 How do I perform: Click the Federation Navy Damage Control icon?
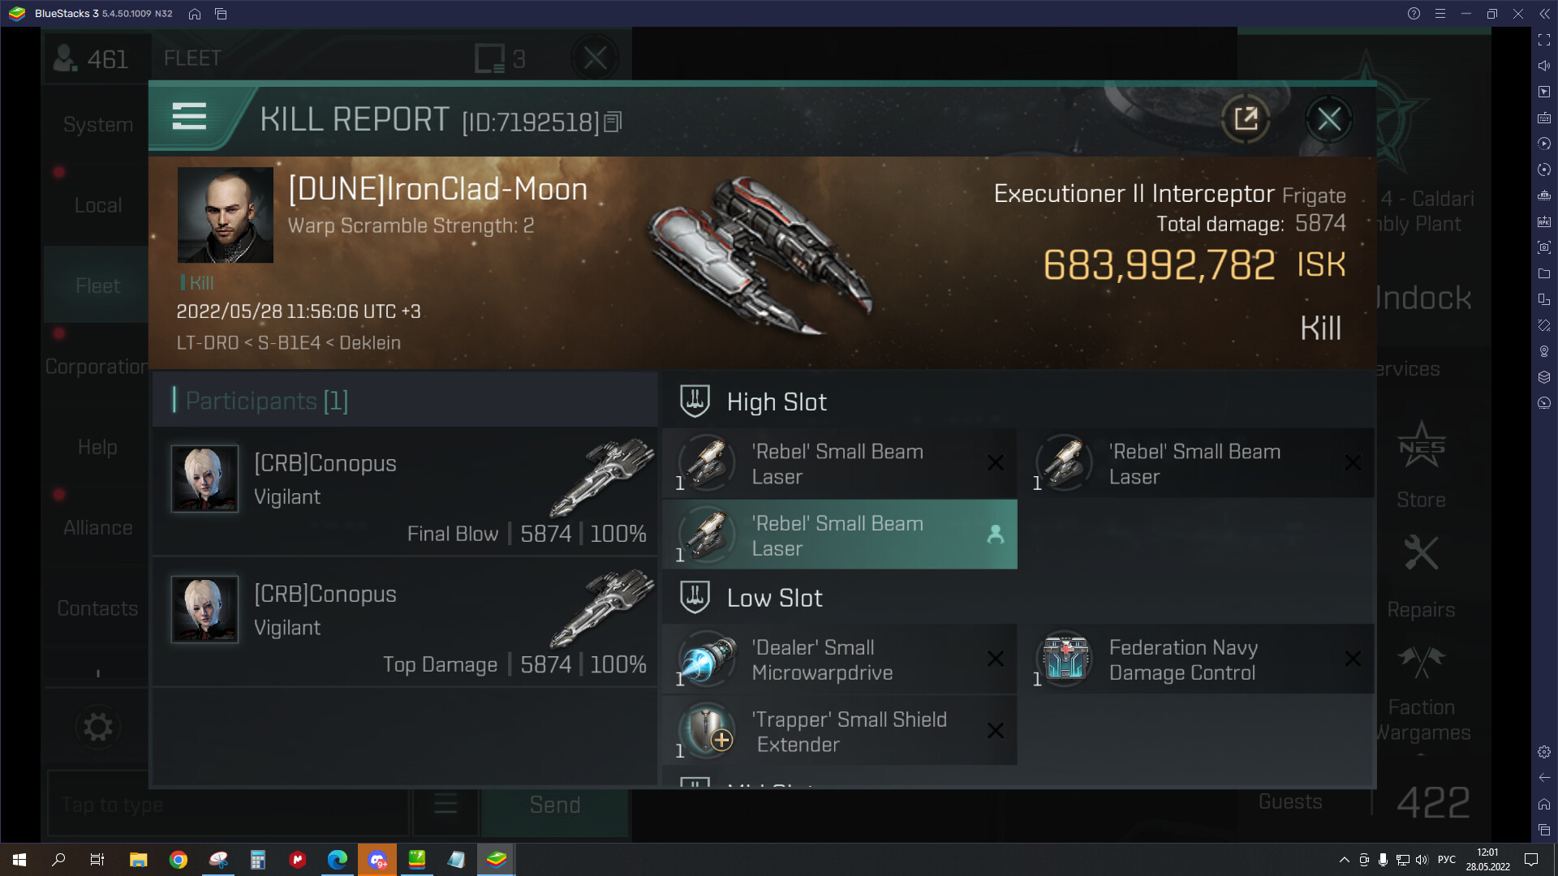pos(1065,659)
